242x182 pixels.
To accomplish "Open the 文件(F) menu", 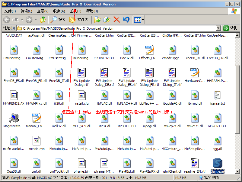I will pyautogui.click(x=10, y=11).
